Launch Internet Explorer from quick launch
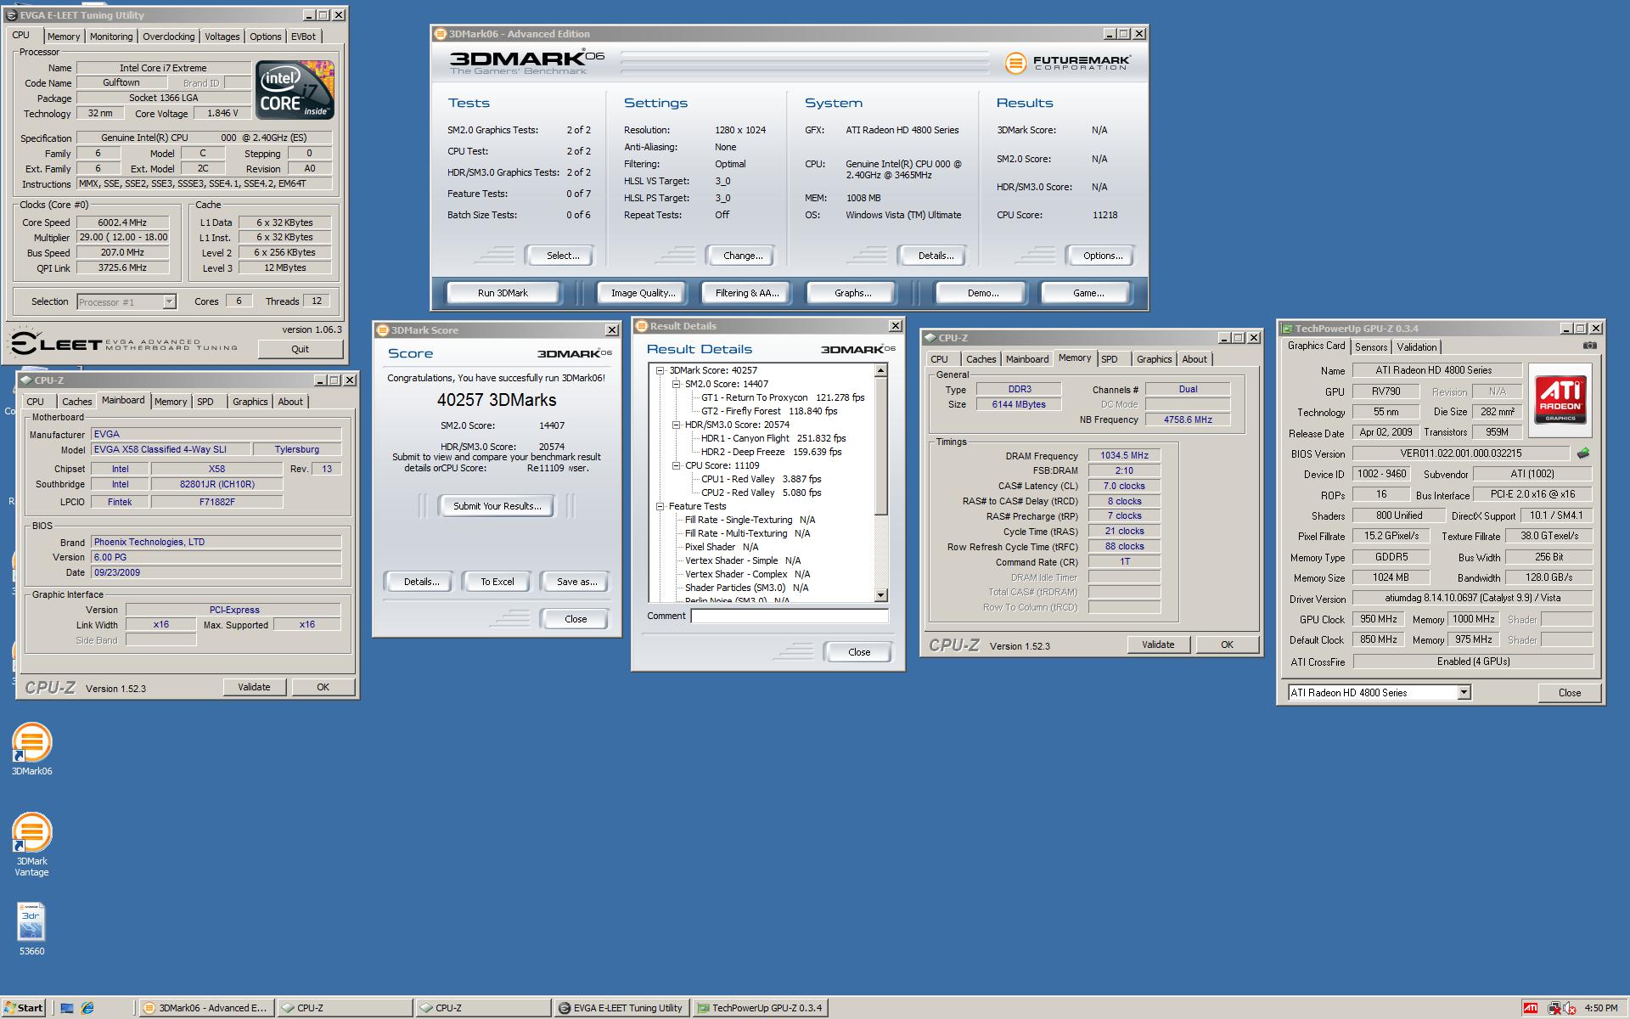1630x1019 pixels. [87, 1008]
